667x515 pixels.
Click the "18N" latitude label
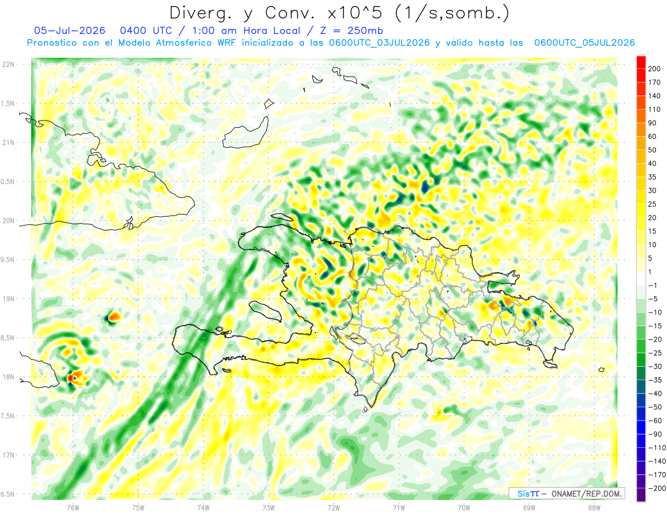[x=8, y=377]
